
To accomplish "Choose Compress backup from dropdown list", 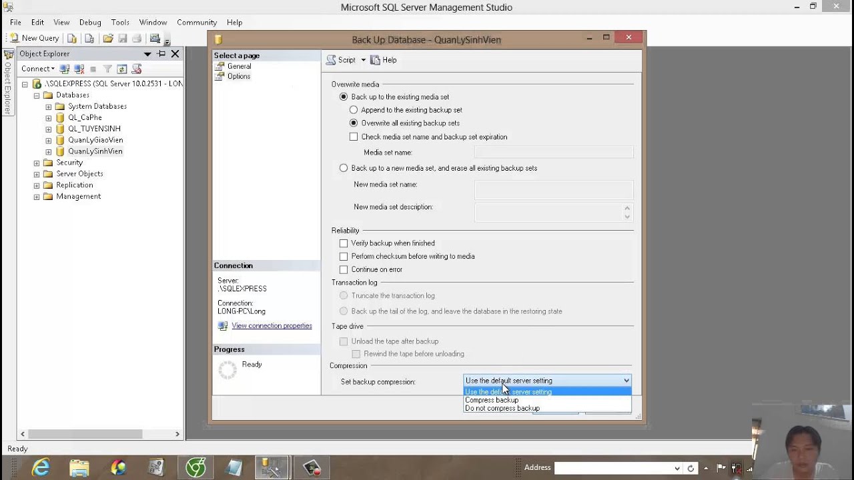I will click(x=547, y=400).
